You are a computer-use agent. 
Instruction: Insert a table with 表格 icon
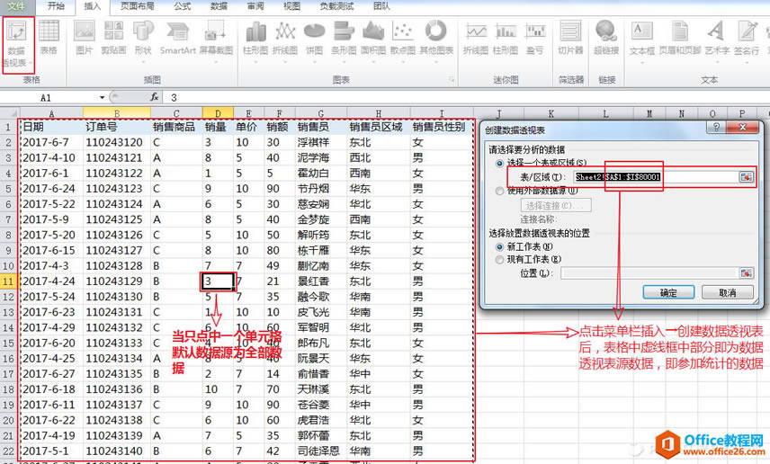[49, 37]
